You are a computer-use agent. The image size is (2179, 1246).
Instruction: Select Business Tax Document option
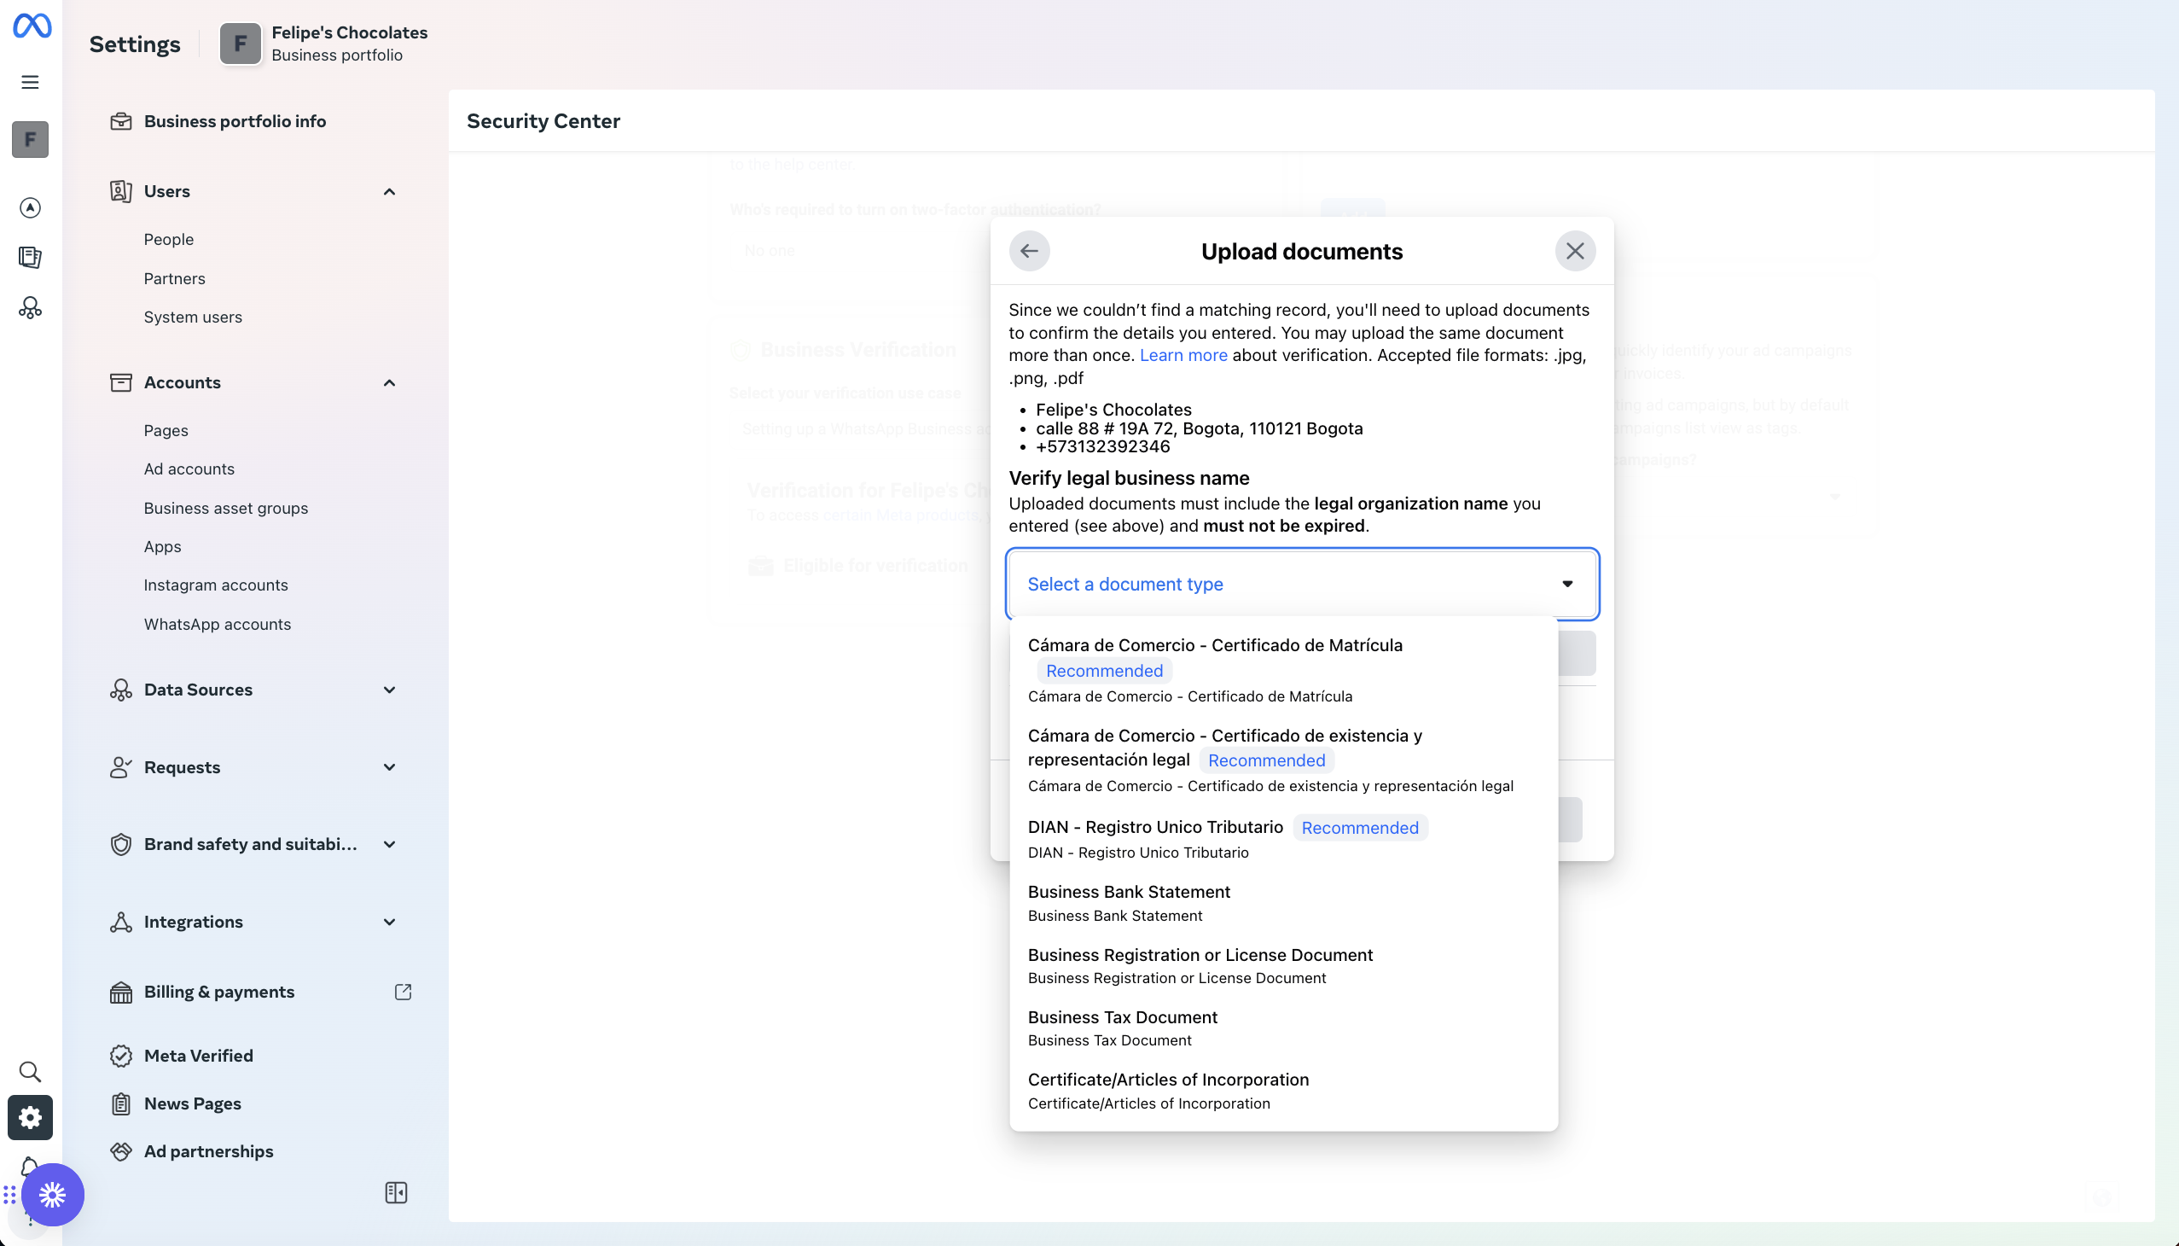tap(1283, 1028)
